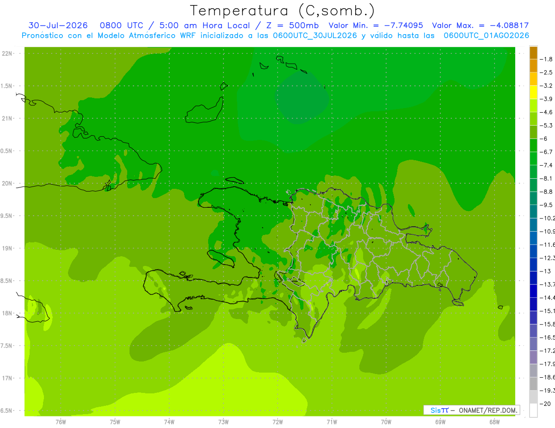Select the '17N' latitude label
The width and height of the screenshot is (555, 428).
point(7,378)
